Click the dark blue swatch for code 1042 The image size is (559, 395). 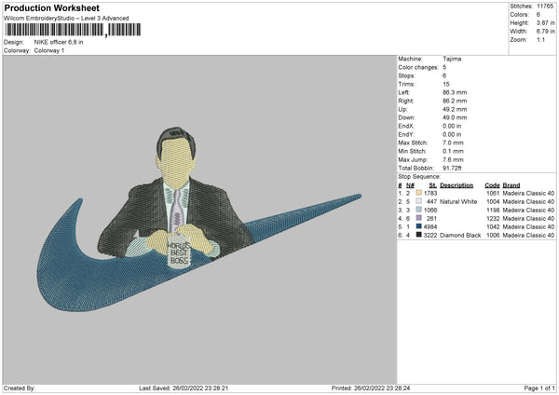tap(419, 226)
